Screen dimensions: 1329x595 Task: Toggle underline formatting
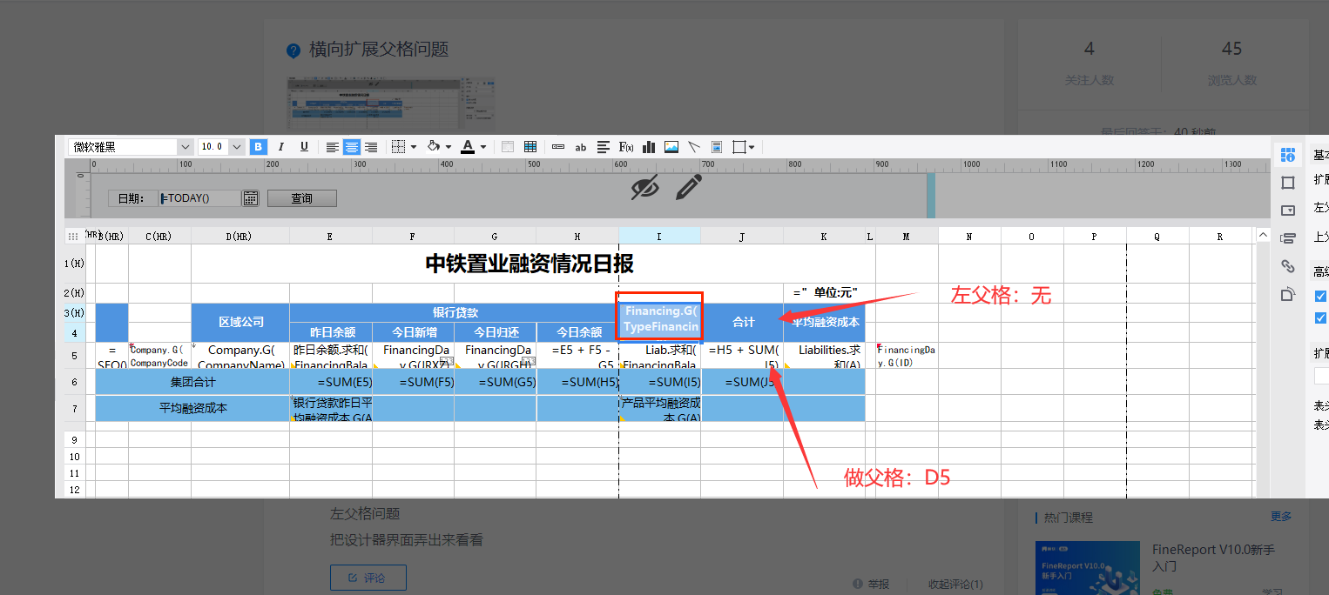pos(304,147)
